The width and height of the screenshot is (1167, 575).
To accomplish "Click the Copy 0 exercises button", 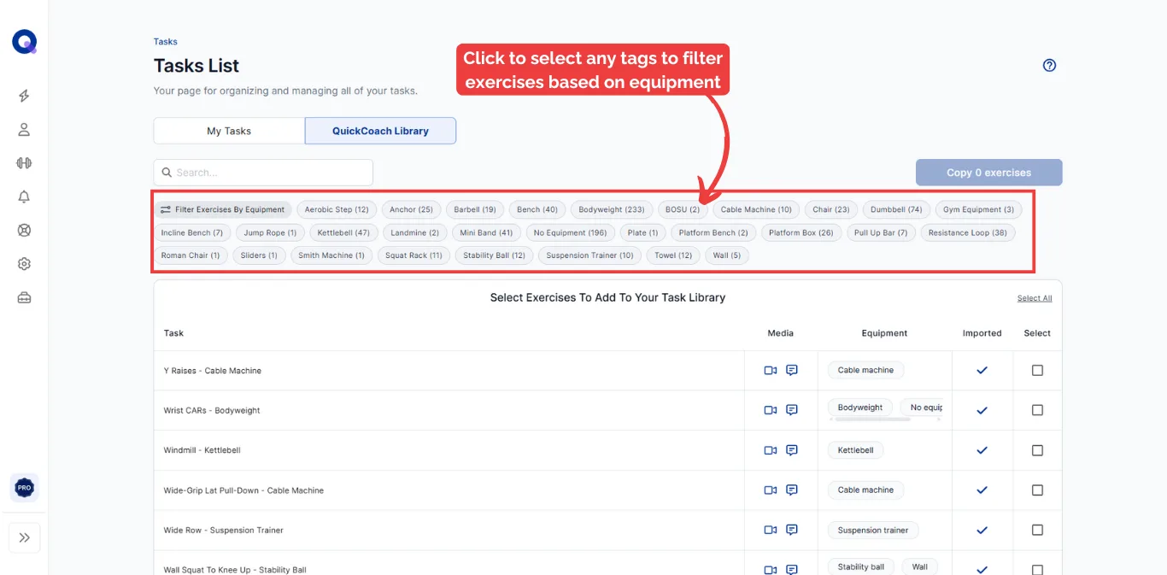I will point(989,173).
